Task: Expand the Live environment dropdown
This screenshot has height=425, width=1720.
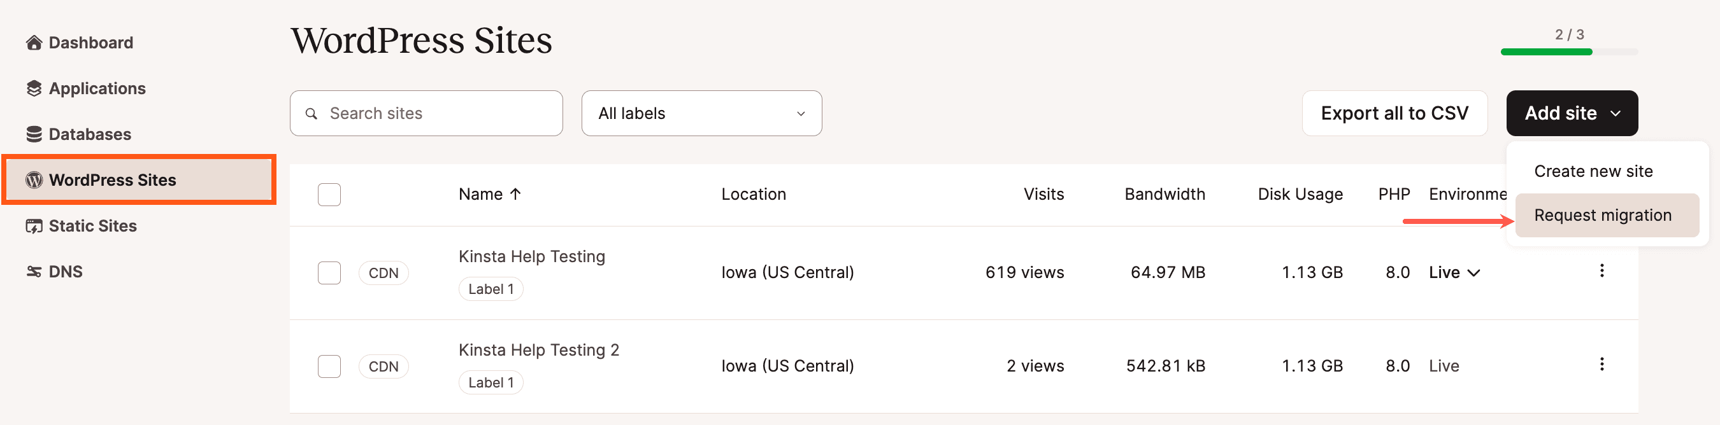Action: (1454, 272)
